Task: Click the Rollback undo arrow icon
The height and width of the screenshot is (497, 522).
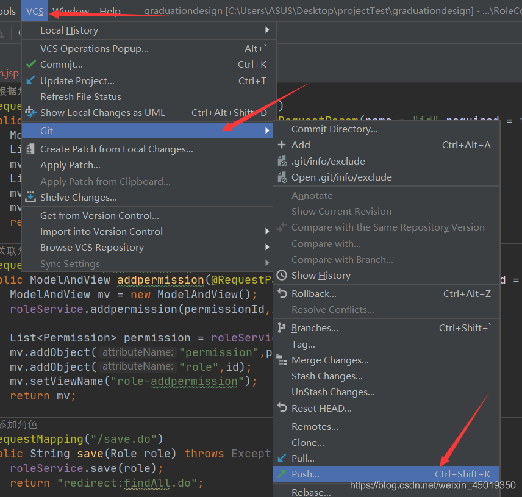Action: tap(282, 293)
